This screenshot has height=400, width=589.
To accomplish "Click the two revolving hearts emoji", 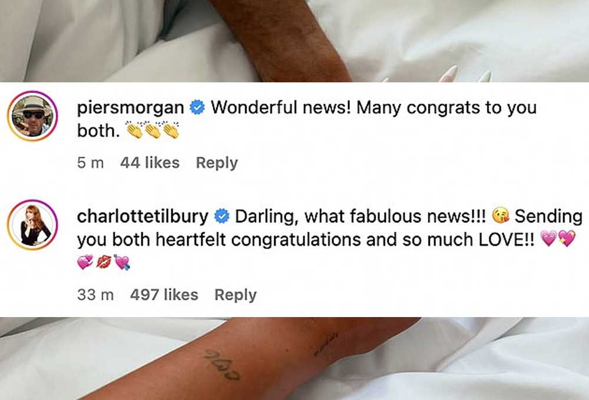I will click(85, 262).
